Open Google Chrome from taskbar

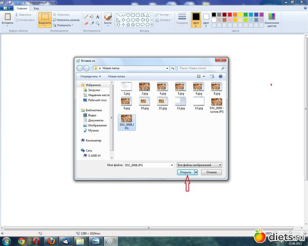(21, 241)
